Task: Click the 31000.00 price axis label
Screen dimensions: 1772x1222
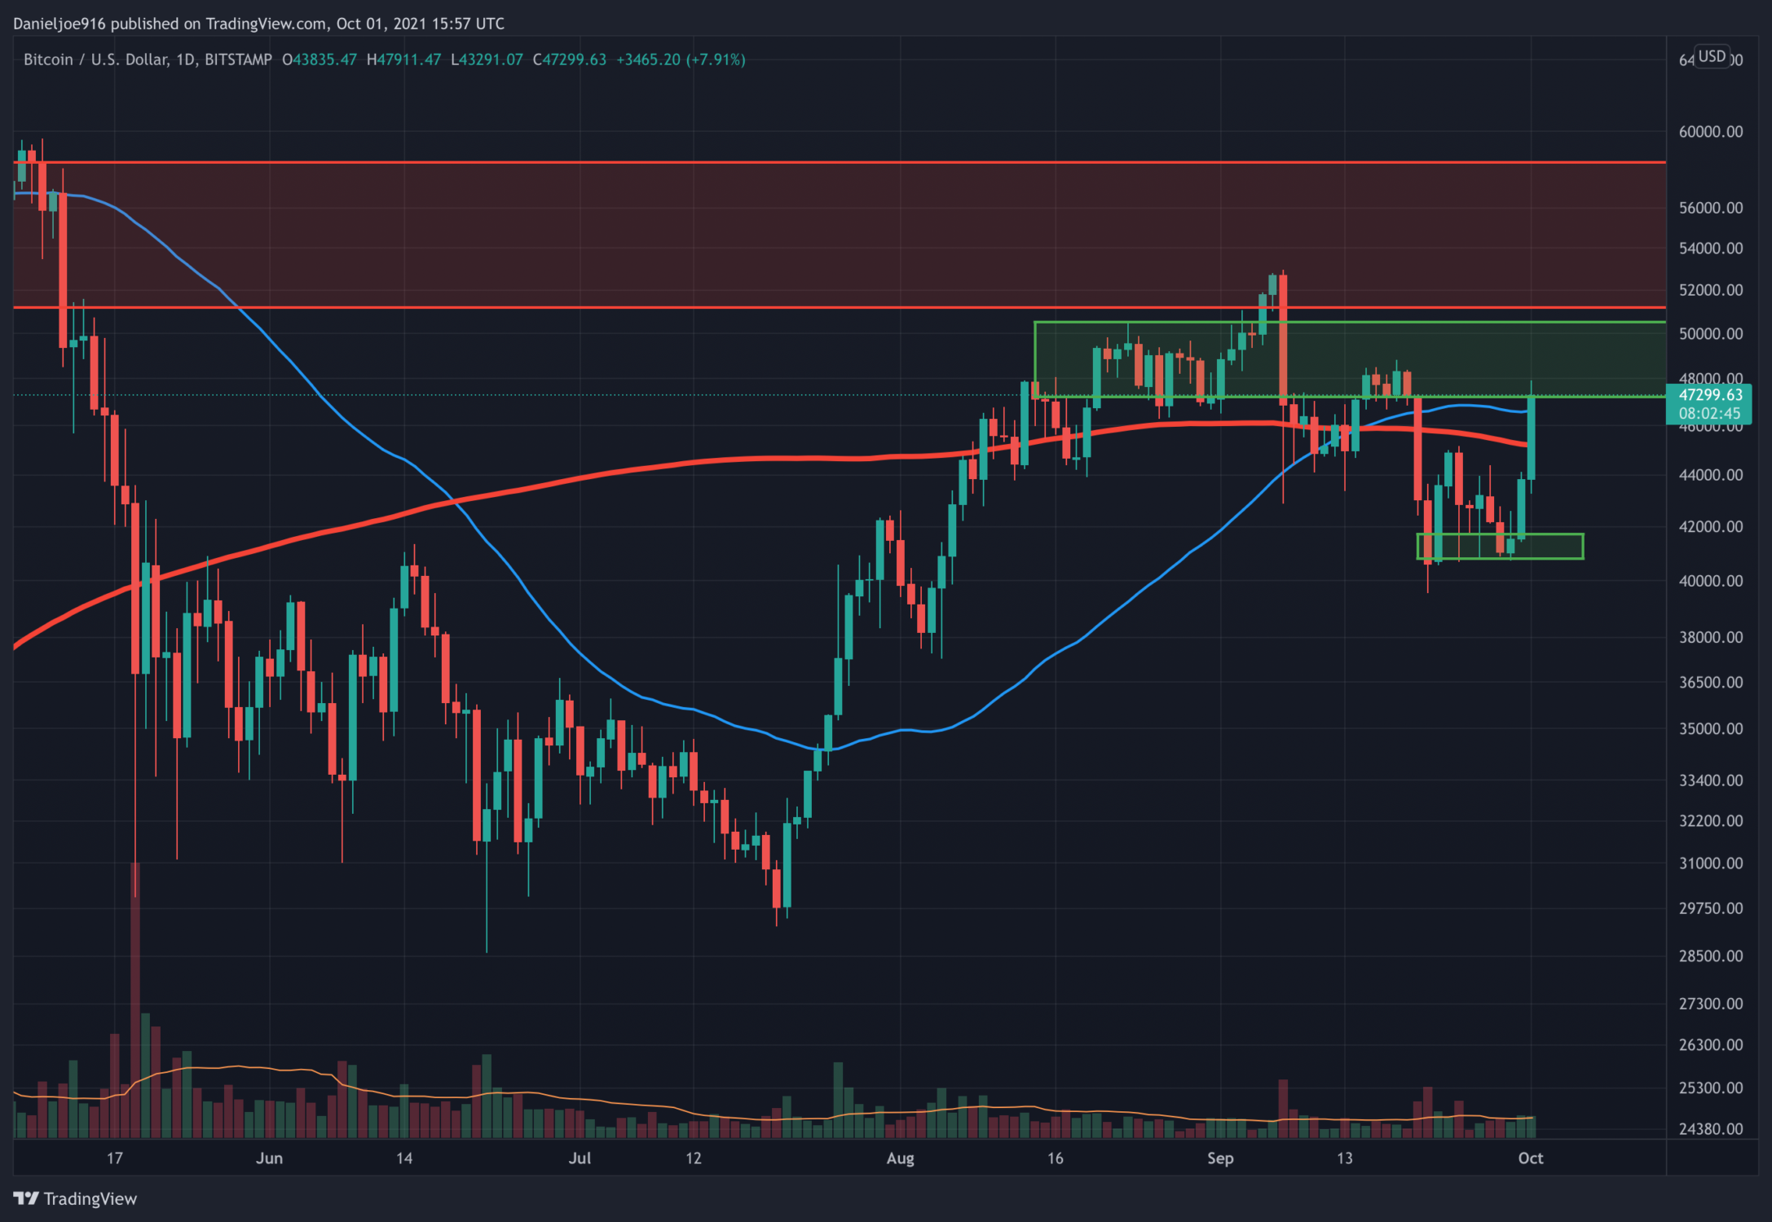Action: 1711,864
